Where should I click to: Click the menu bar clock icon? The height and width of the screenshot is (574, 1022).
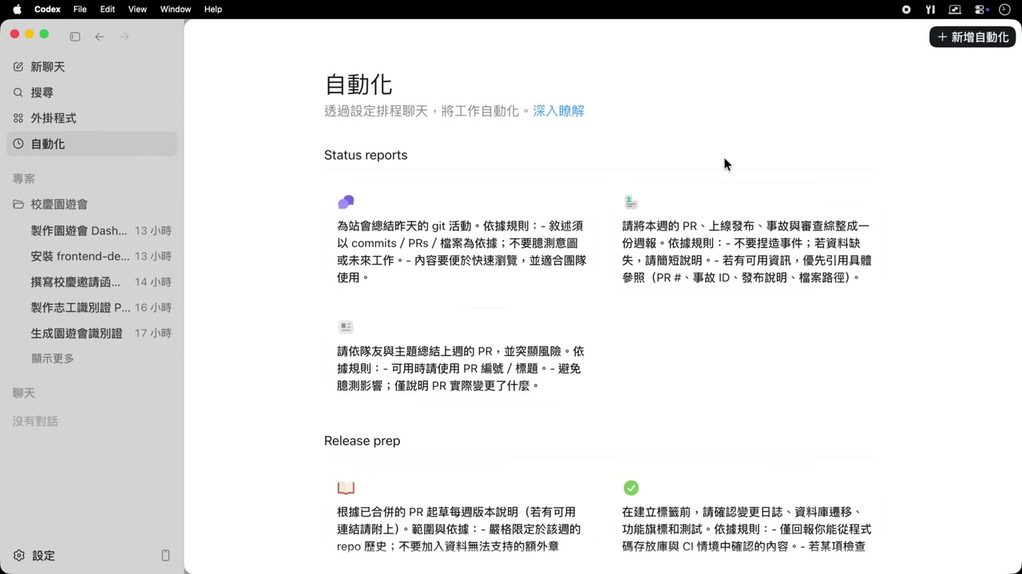point(1004,10)
